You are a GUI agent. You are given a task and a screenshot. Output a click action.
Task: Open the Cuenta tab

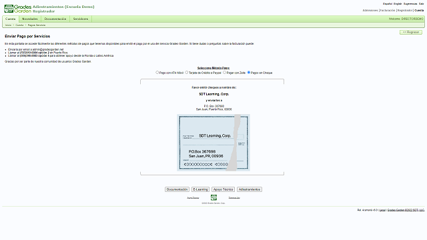tap(11, 19)
